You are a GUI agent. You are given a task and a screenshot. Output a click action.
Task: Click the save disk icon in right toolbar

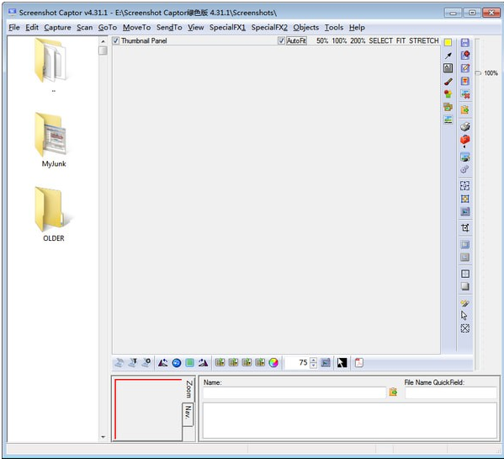click(464, 42)
